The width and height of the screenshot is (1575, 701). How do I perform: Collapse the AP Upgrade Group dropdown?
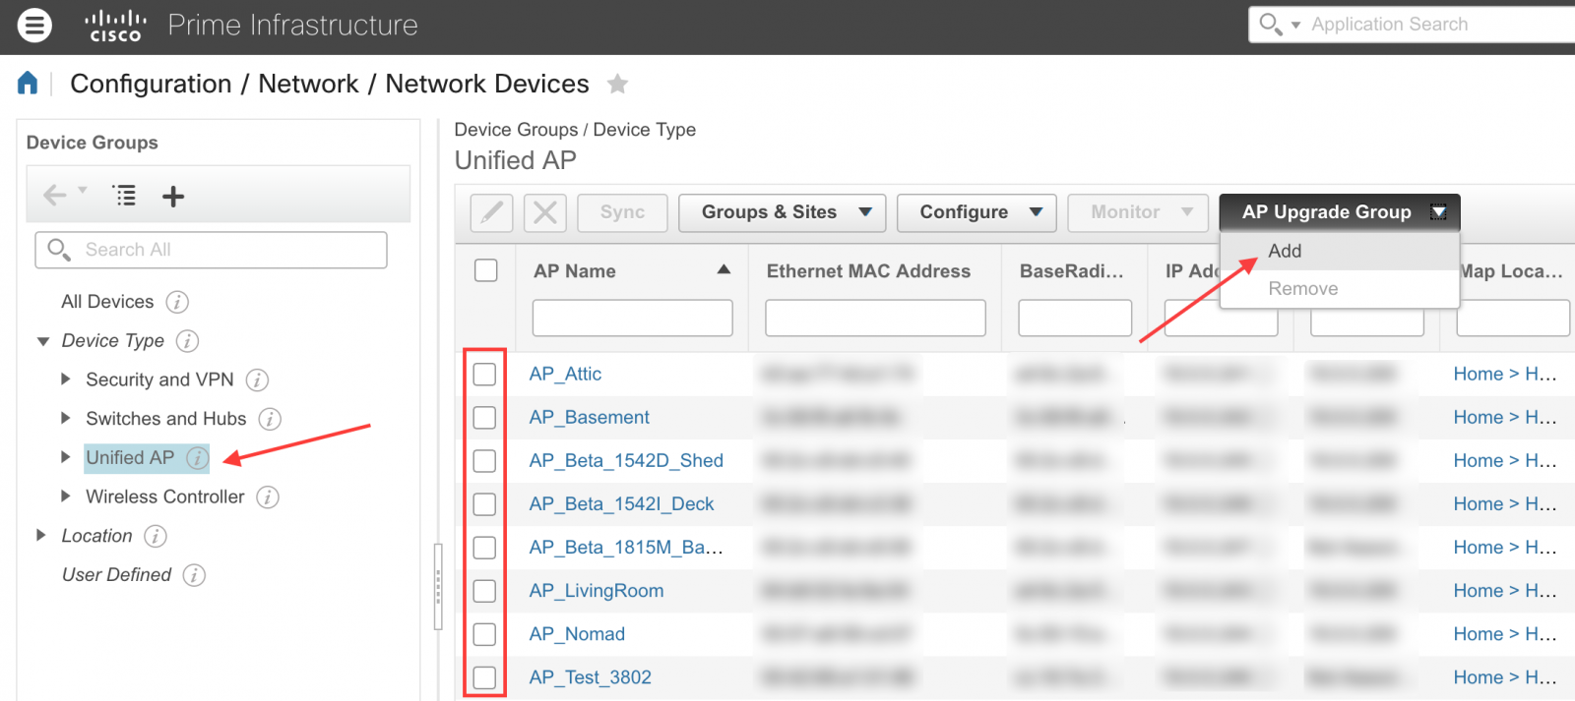coord(1339,212)
